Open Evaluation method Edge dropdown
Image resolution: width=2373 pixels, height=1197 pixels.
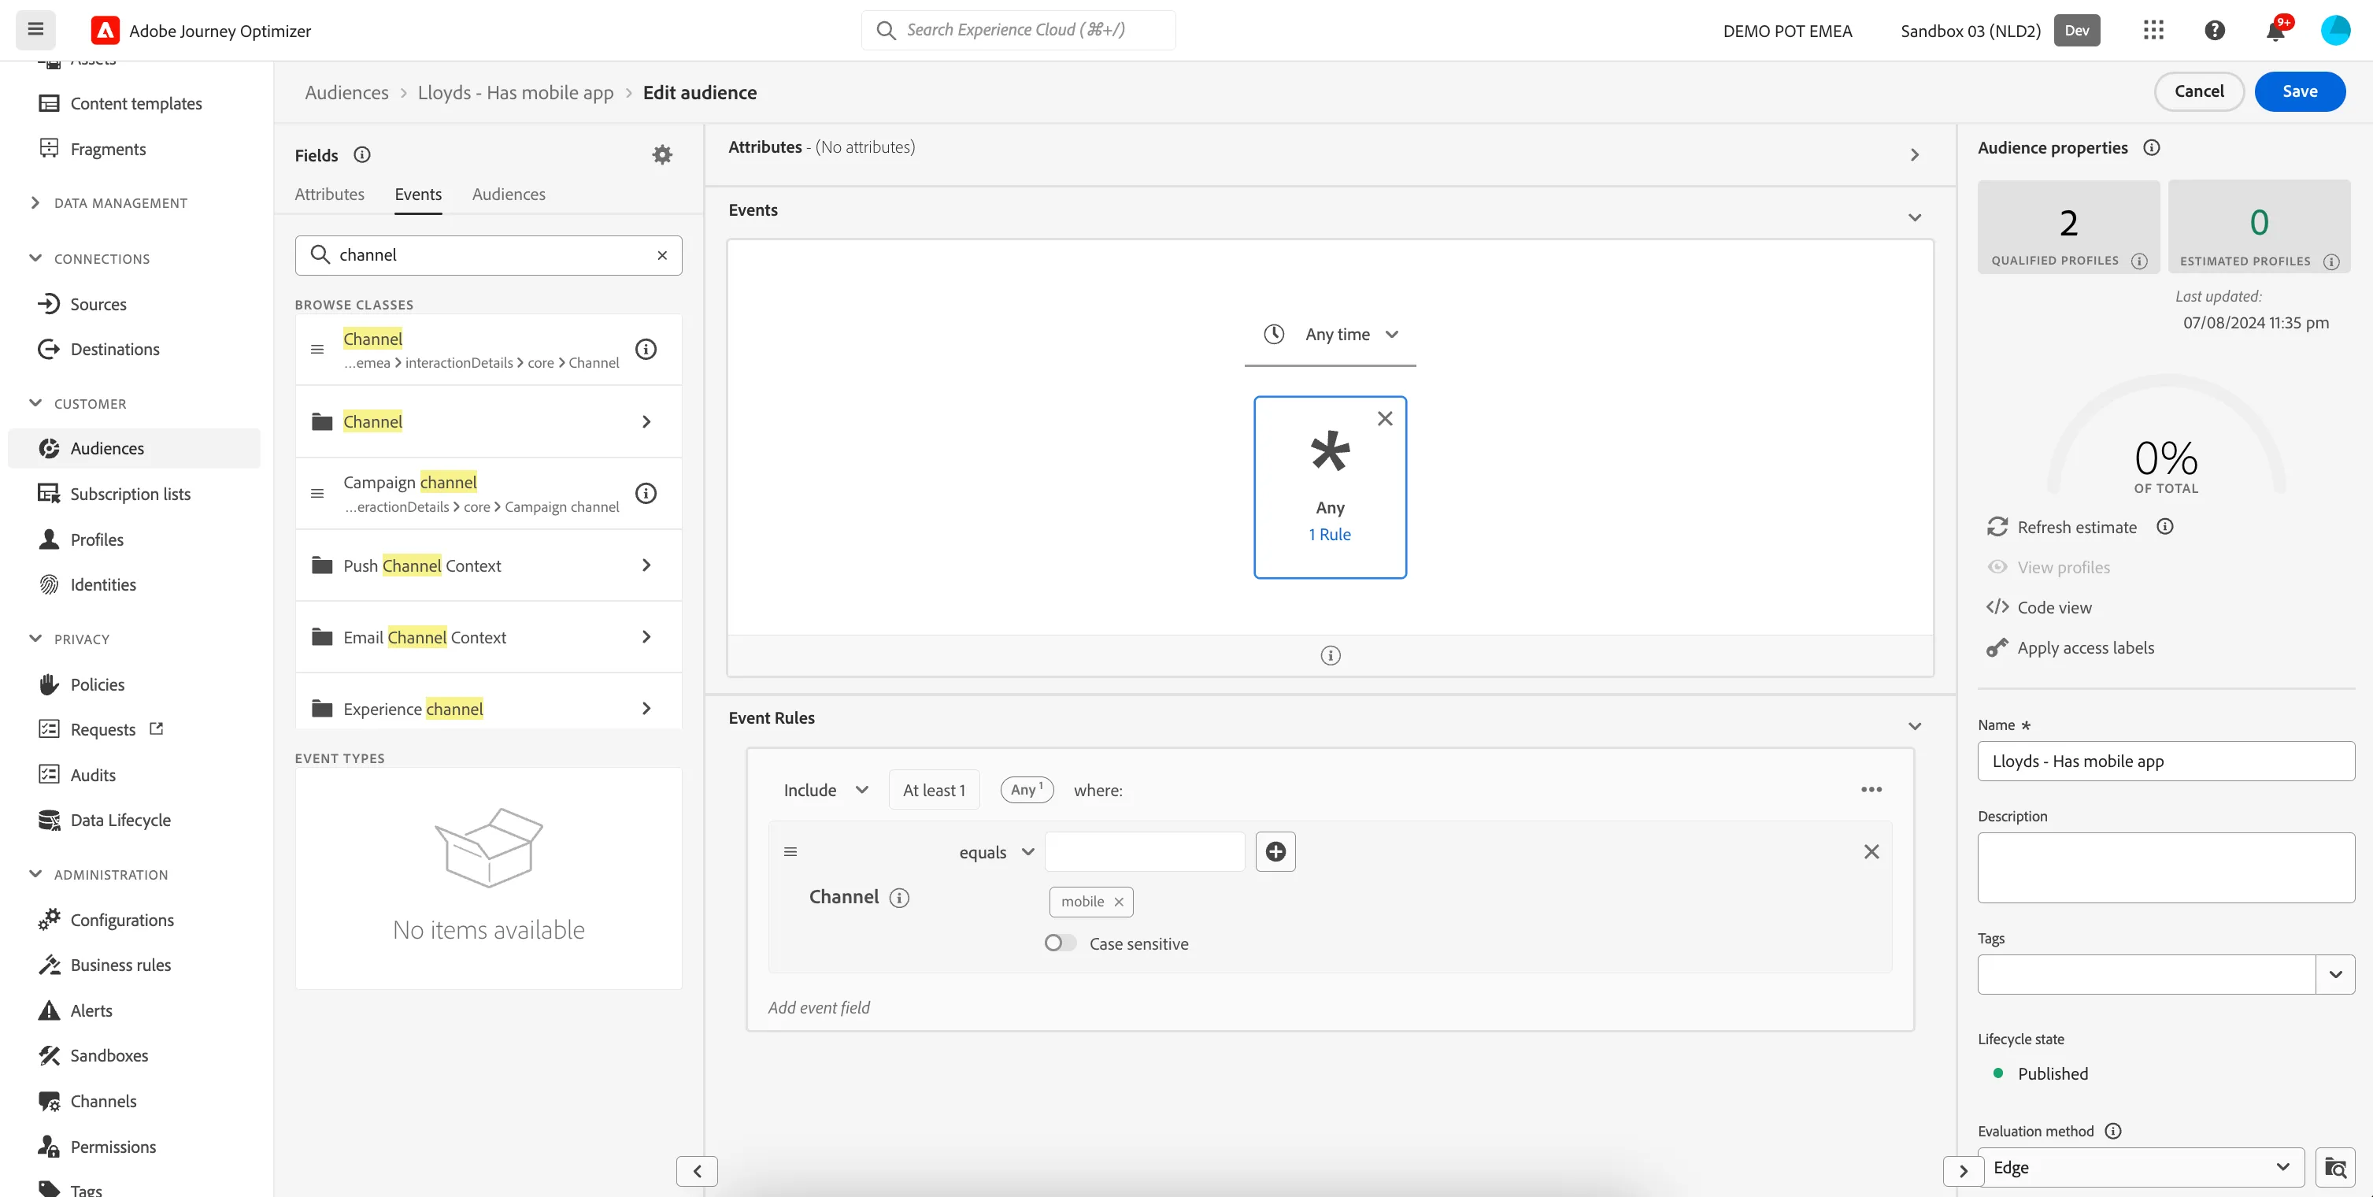pos(2140,1168)
